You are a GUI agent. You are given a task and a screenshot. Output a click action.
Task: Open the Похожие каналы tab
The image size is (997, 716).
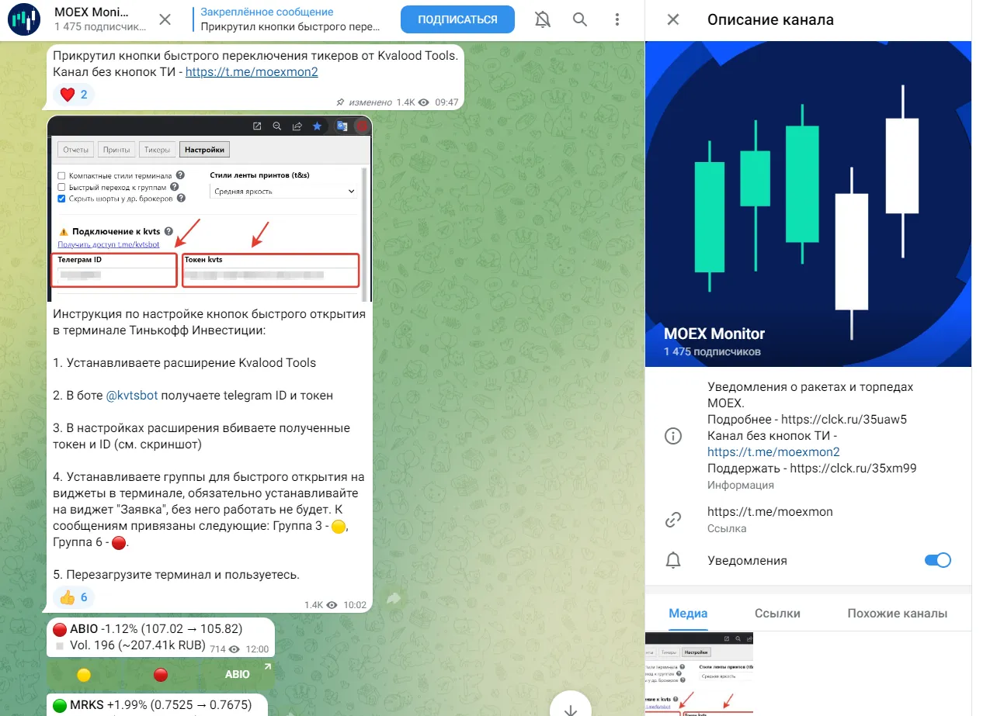[x=897, y=613]
